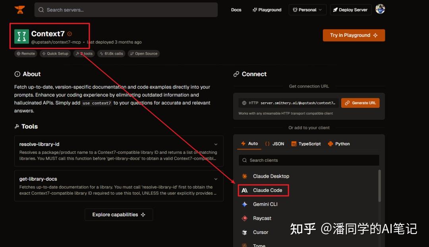429x247 pixels.
Task: Click the 61.6k calls tag
Action: click(111, 54)
